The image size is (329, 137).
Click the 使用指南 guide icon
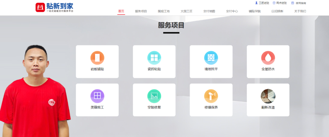pyautogui.click(x=292, y=3)
